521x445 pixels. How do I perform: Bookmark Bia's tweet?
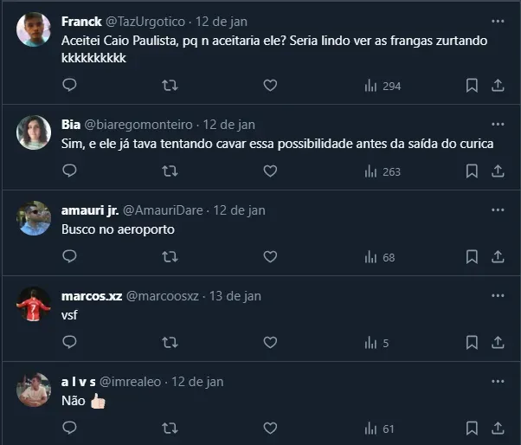pyautogui.click(x=472, y=171)
